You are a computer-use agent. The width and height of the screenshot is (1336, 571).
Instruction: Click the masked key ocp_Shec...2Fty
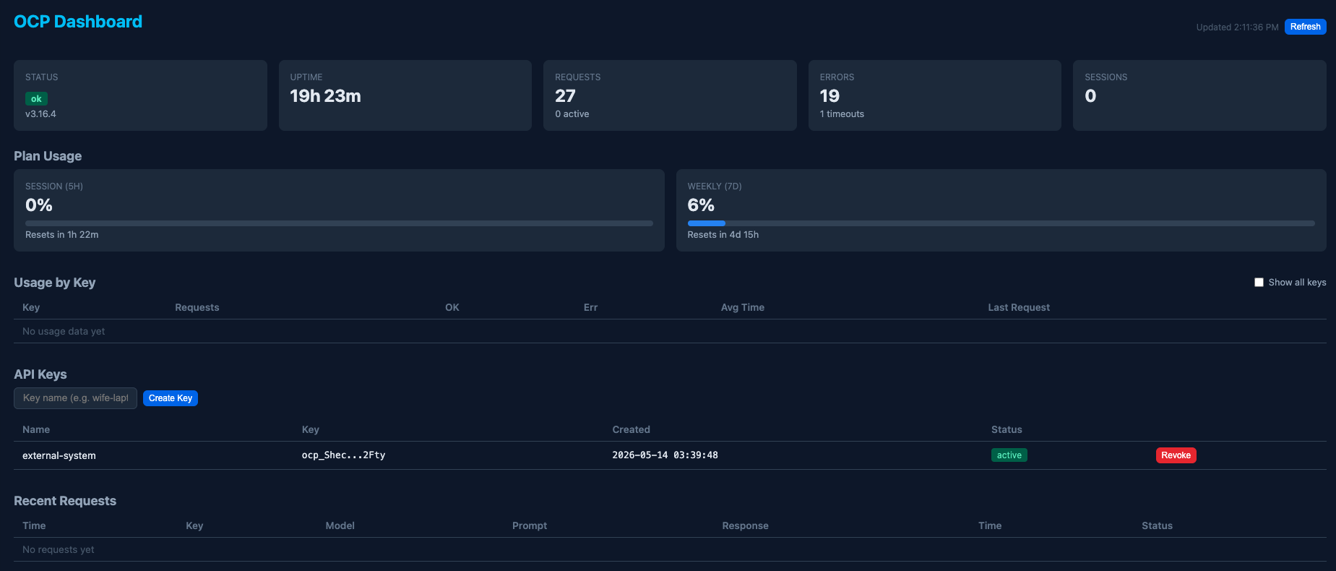[x=343, y=455]
